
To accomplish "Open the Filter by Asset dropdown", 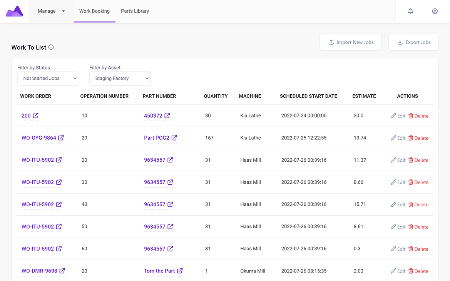I will click(x=120, y=79).
